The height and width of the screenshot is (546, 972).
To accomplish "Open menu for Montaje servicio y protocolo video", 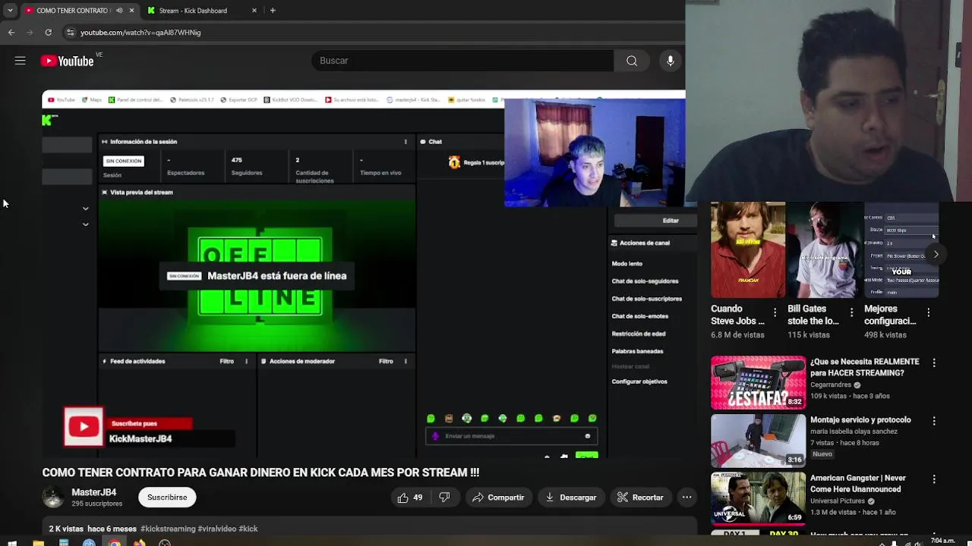I will pyautogui.click(x=934, y=421).
